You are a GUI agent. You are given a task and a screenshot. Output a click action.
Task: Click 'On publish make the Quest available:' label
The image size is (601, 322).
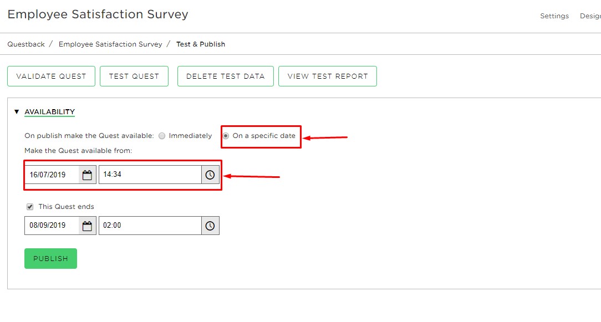tap(89, 136)
